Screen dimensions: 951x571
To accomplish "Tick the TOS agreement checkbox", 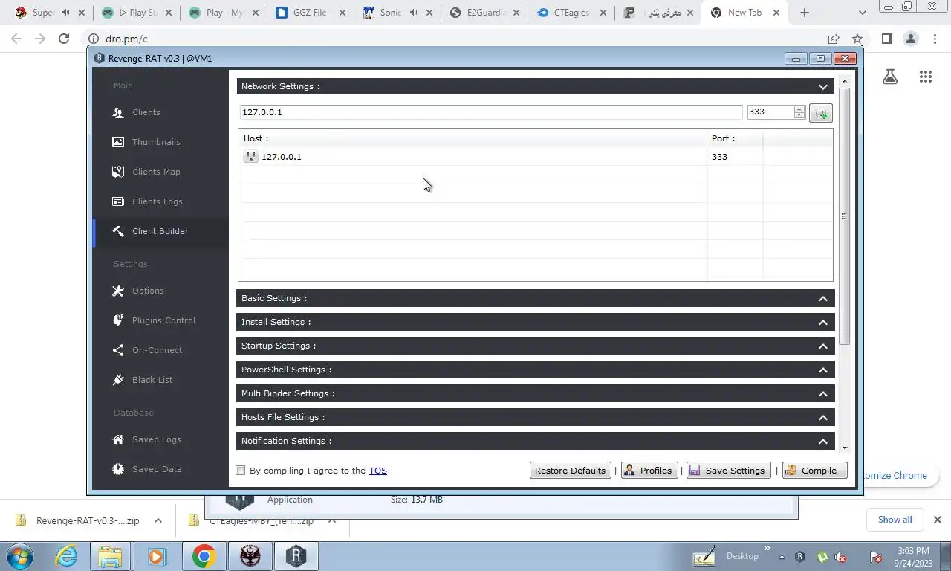I will pyautogui.click(x=240, y=470).
